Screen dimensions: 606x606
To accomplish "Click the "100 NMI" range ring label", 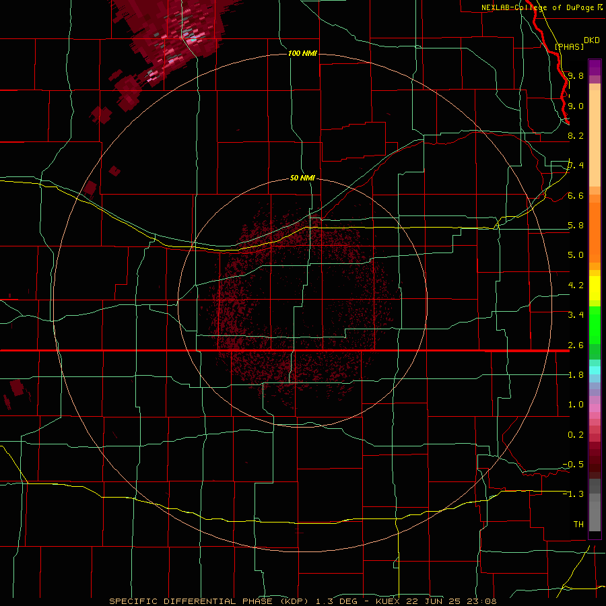I will 302,53.
